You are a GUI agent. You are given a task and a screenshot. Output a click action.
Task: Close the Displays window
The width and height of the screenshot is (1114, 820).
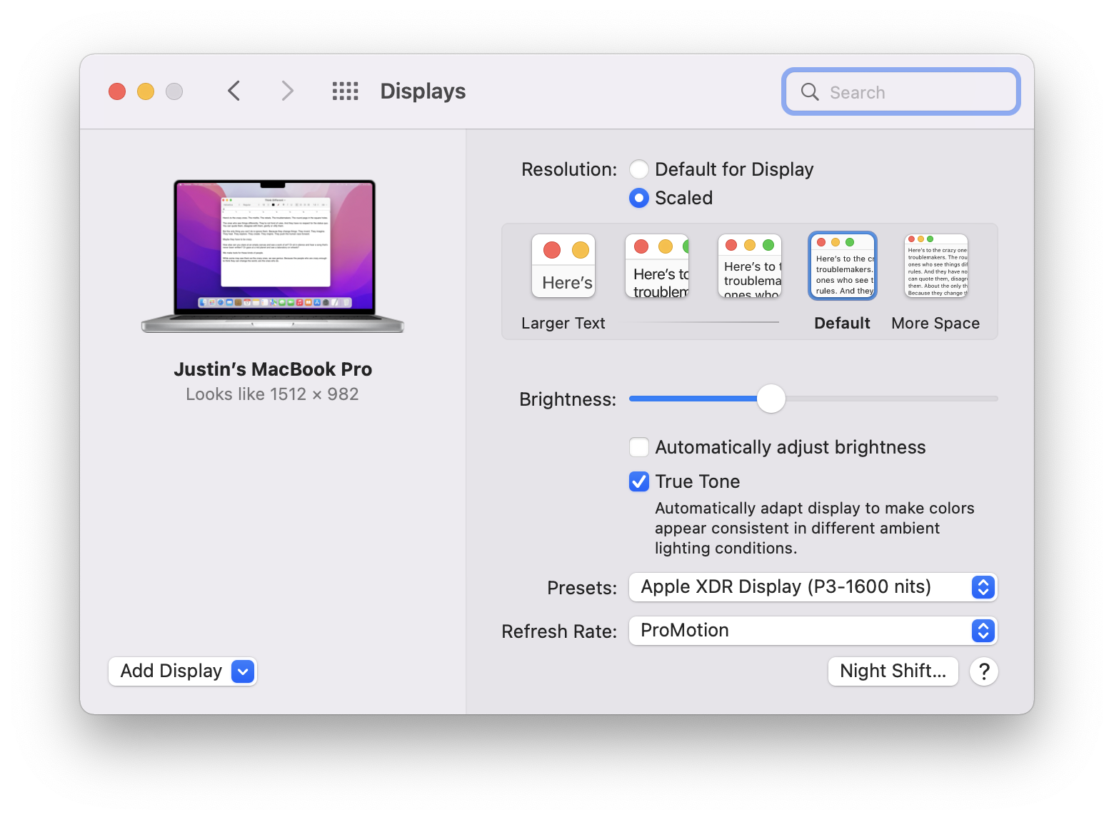117,91
